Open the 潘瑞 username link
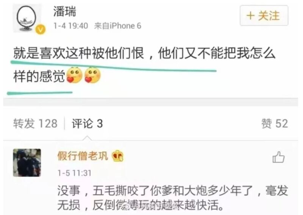This screenshot has width=303, height=215. [64, 11]
